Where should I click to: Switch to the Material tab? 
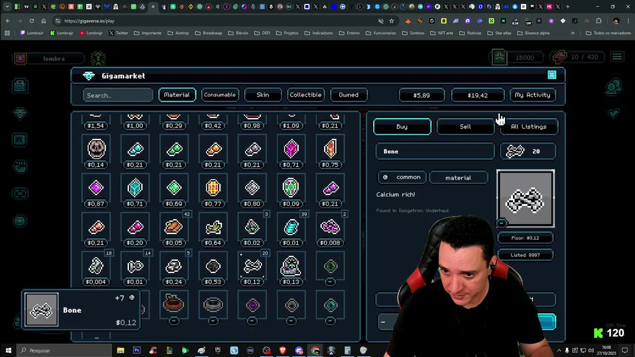[177, 95]
